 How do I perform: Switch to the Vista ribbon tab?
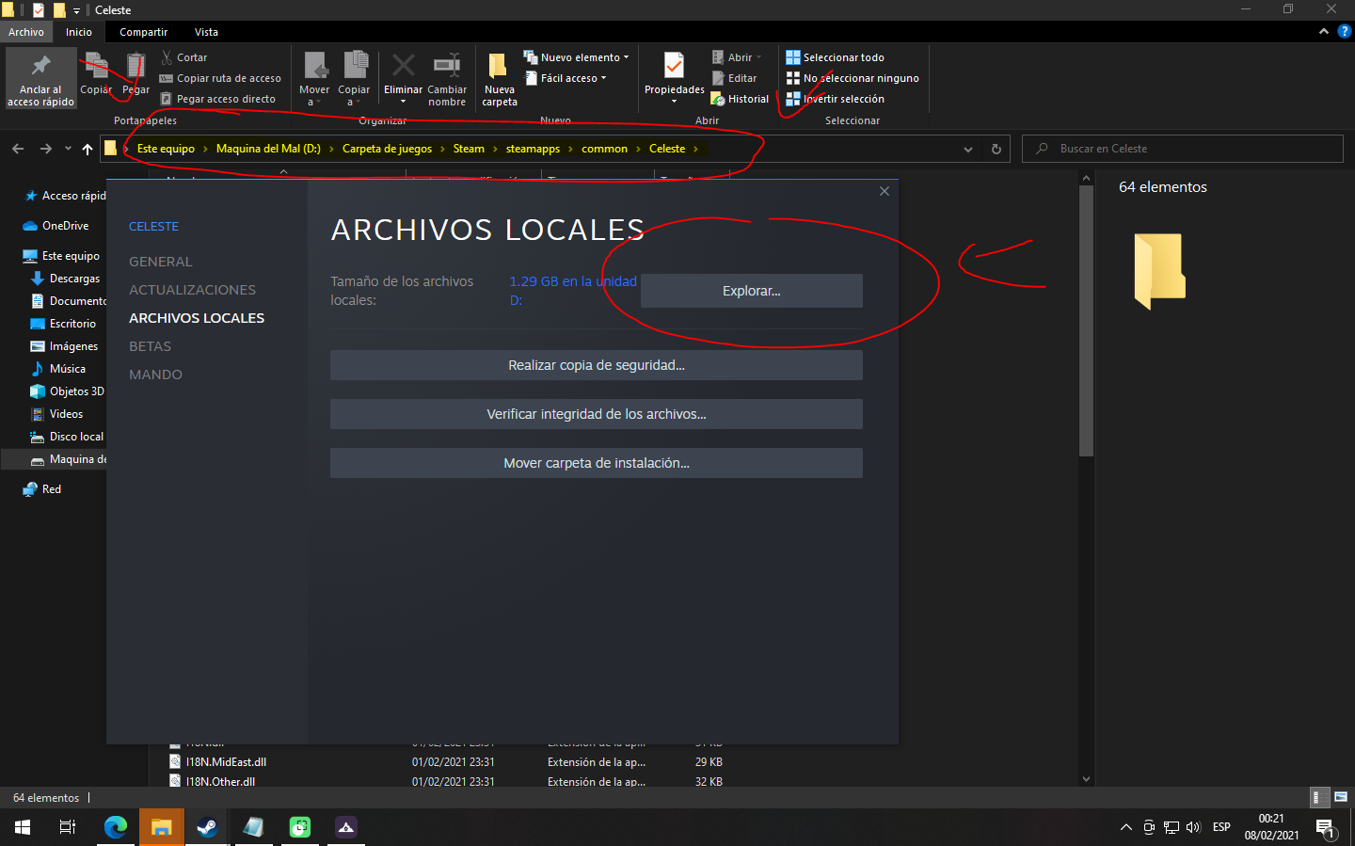point(206,32)
